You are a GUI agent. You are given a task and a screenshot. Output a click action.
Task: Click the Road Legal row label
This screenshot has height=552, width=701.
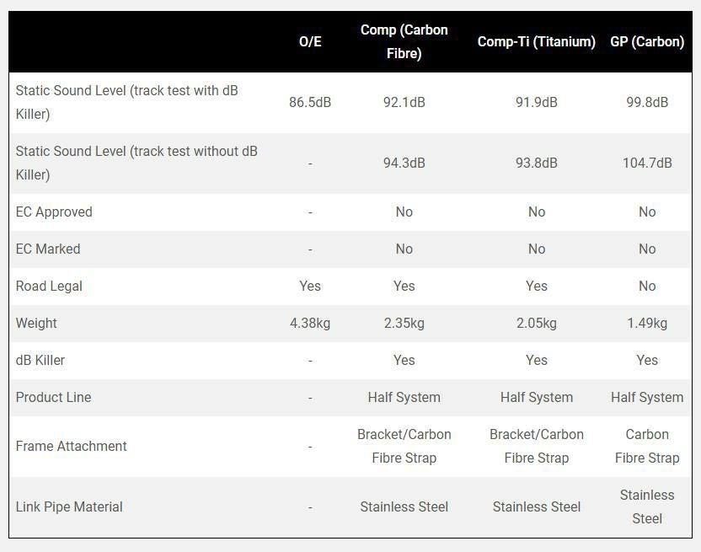[49, 286]
